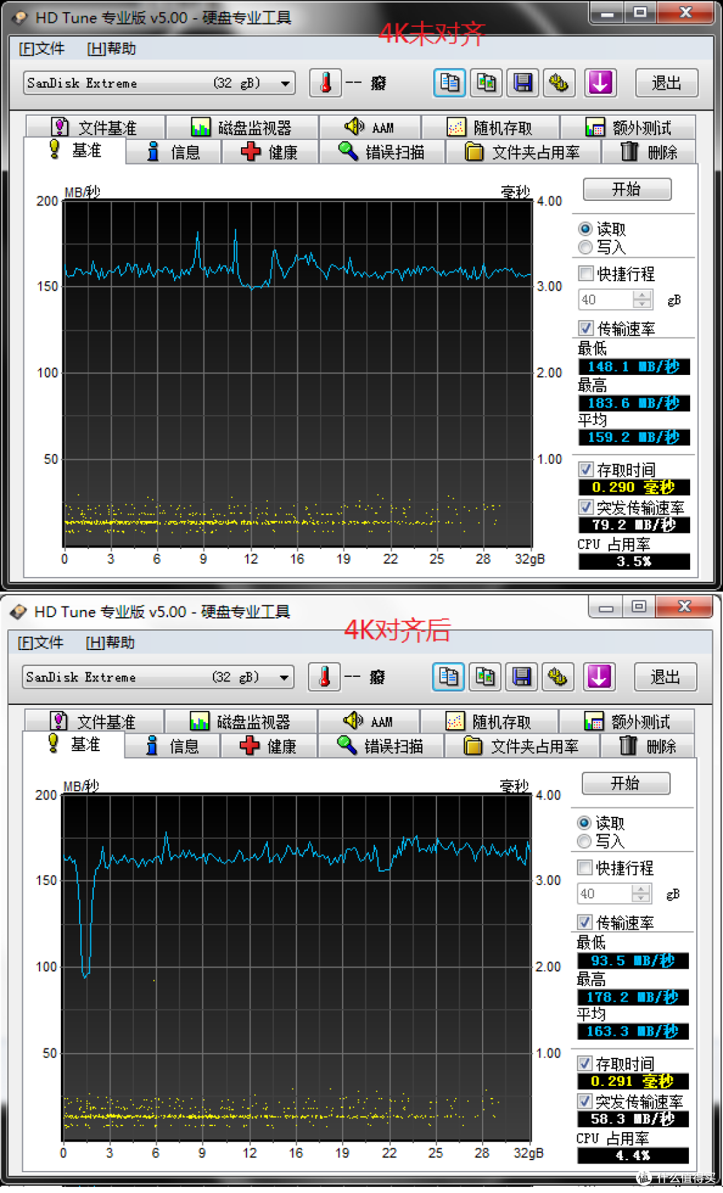723x1193 pixels.
Task: Click purple down-arrow icon in bottom window
Action: (599, 677)
